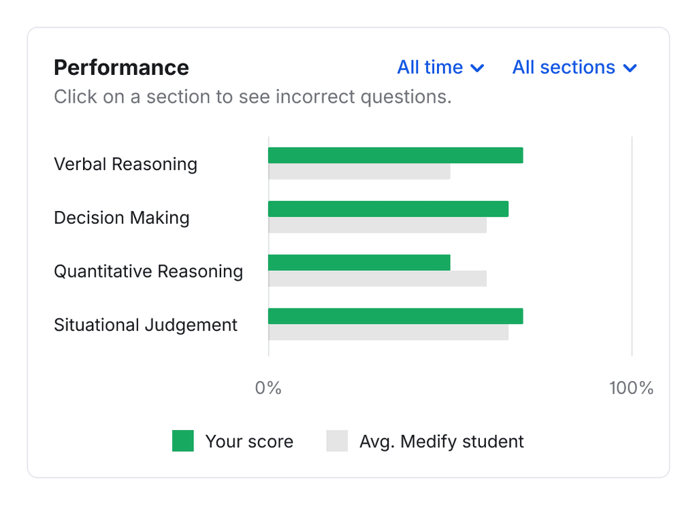Click the gray Verbal Reasoning average bar
The width and height of the screenshot is (697, 505).
pos(359,172)
